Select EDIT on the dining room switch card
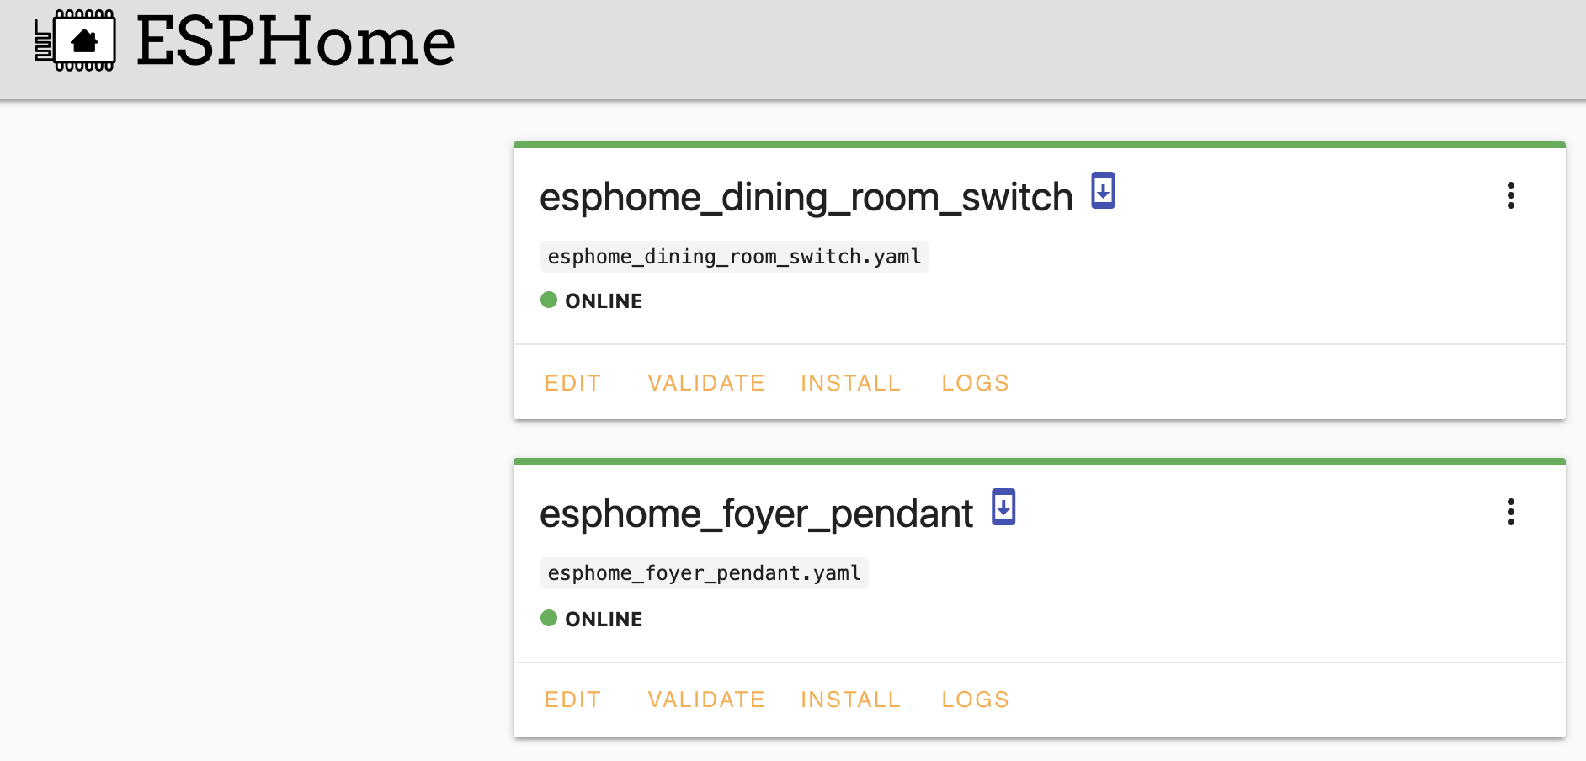 coord(572,382)
